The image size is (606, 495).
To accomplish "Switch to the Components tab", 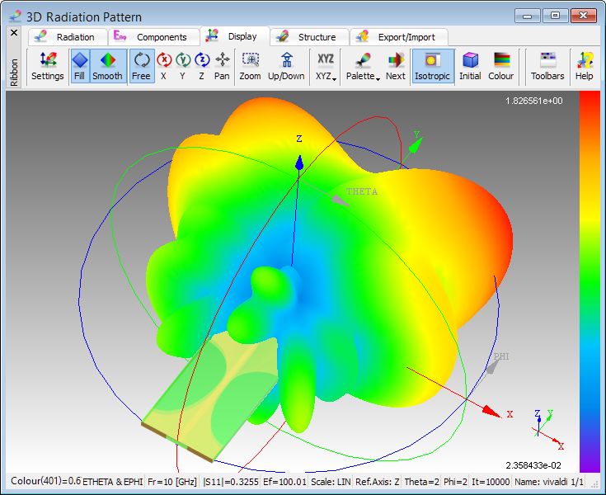I will coord(153,37).
